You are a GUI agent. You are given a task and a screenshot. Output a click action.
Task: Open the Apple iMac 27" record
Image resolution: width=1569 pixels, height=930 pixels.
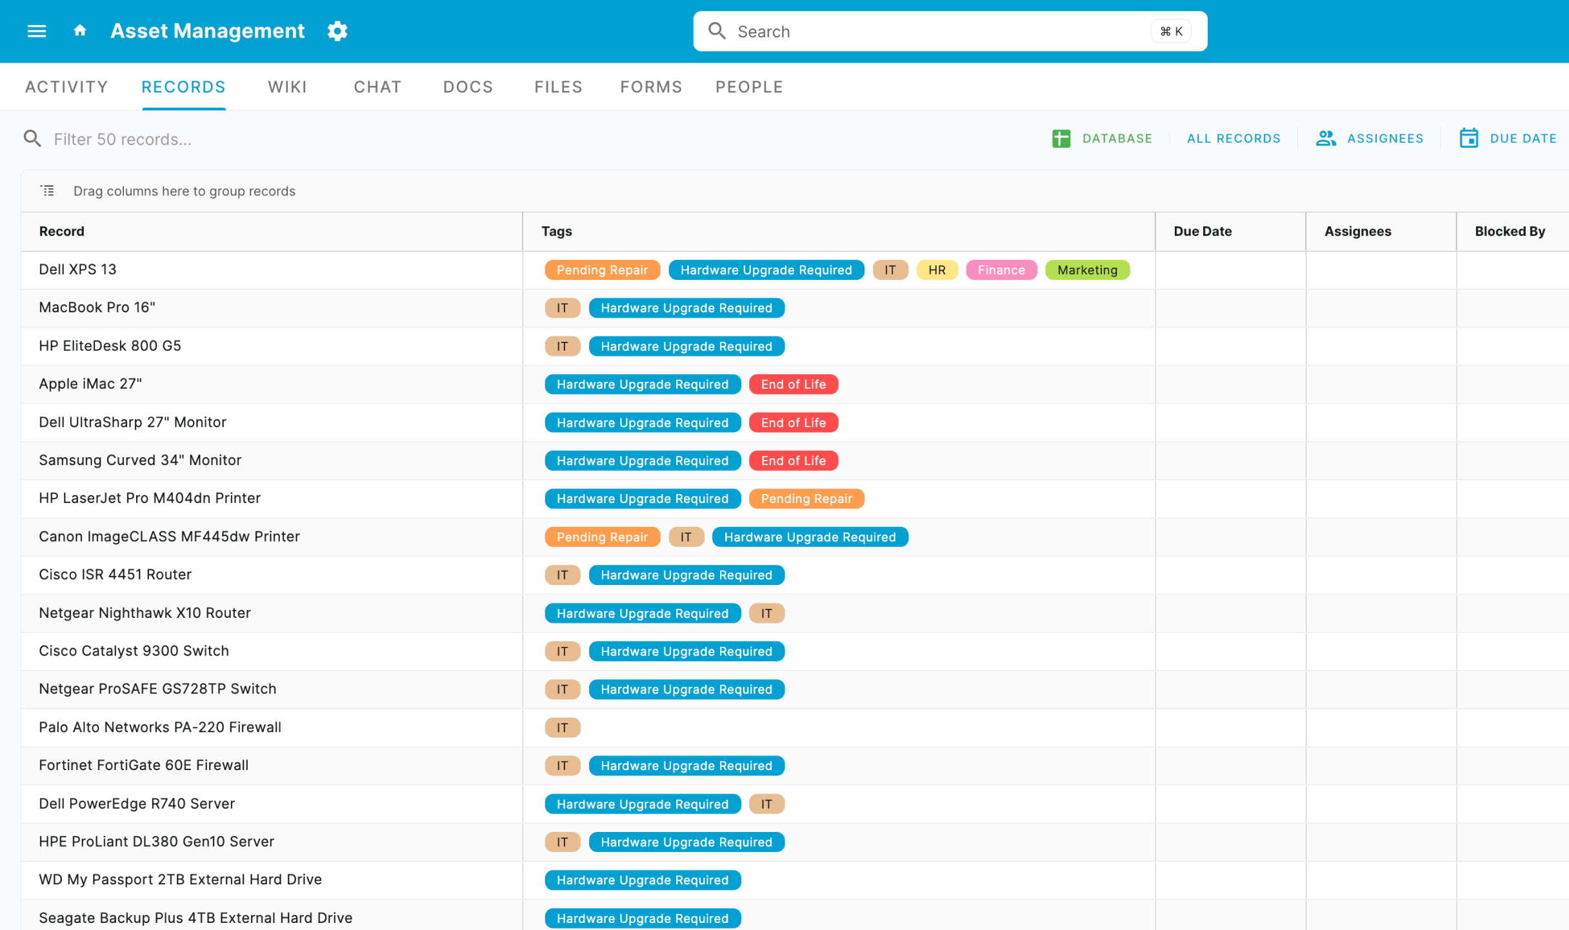[90, 384]
